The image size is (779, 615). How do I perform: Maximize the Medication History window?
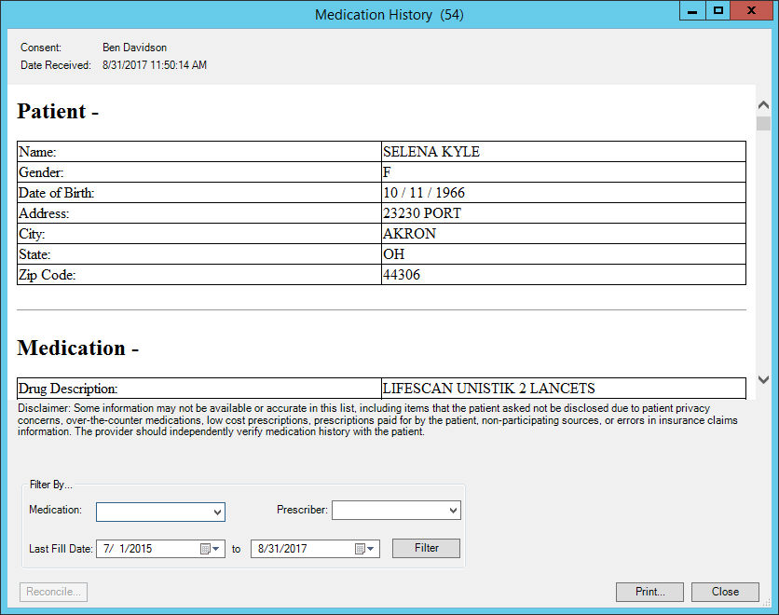(718, 11)
